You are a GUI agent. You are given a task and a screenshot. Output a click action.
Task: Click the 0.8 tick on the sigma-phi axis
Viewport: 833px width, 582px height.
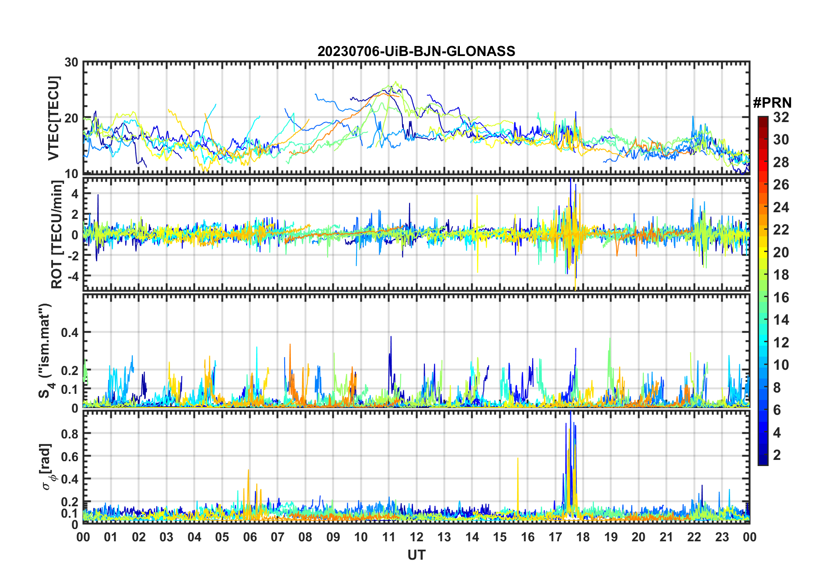pyautogui.click(x=70, y=434)
